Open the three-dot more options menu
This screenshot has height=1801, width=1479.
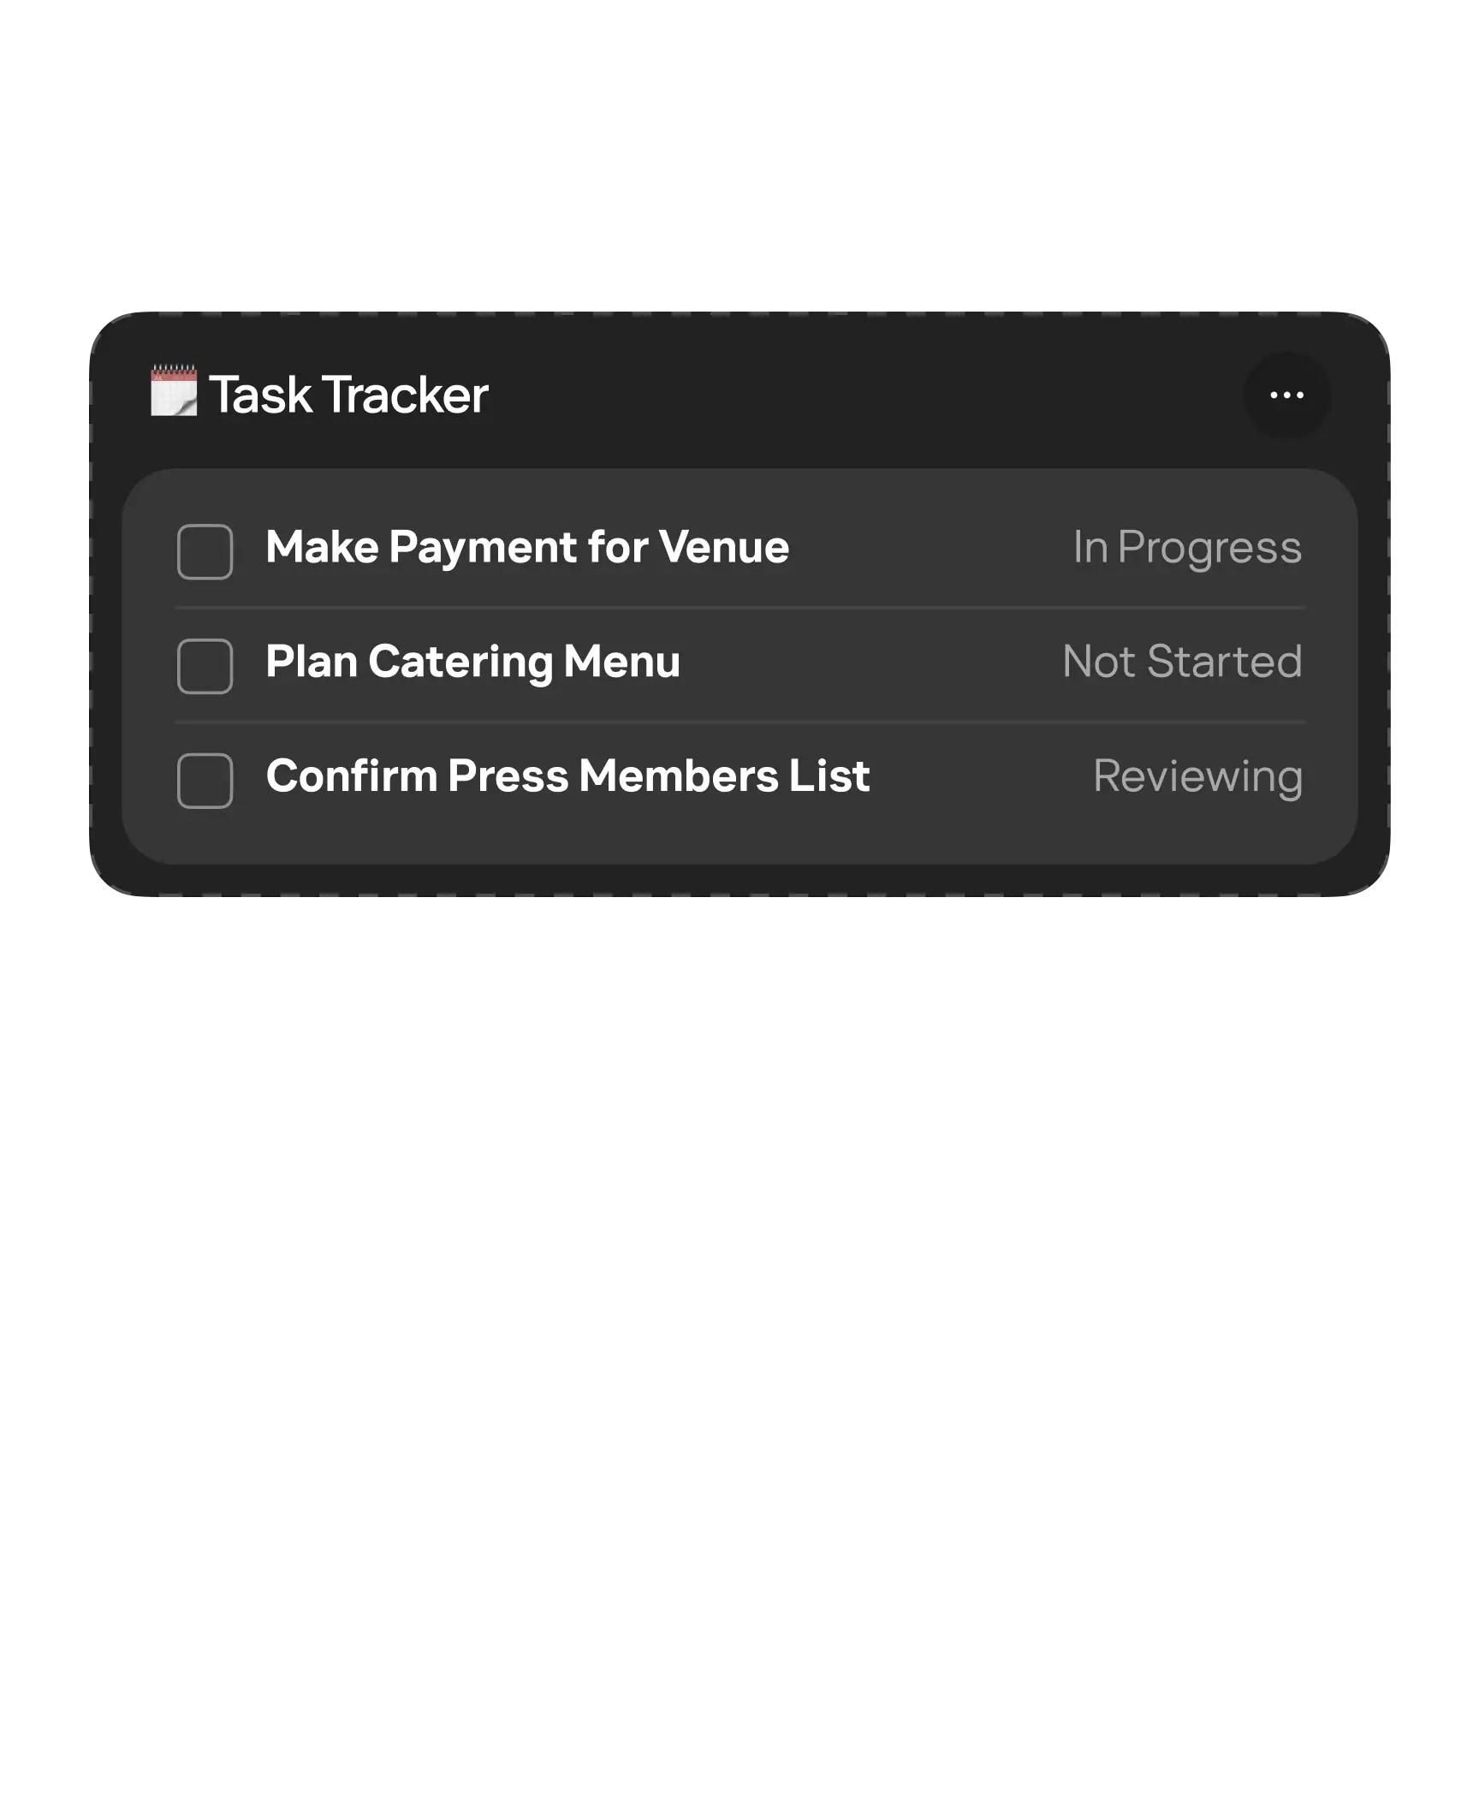(x=1286, y=395)
